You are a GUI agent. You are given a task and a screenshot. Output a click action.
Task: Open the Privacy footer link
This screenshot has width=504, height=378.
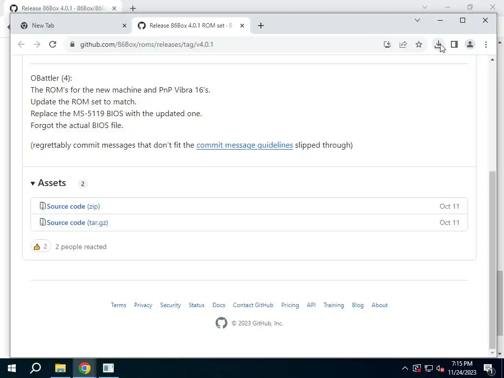143,305
